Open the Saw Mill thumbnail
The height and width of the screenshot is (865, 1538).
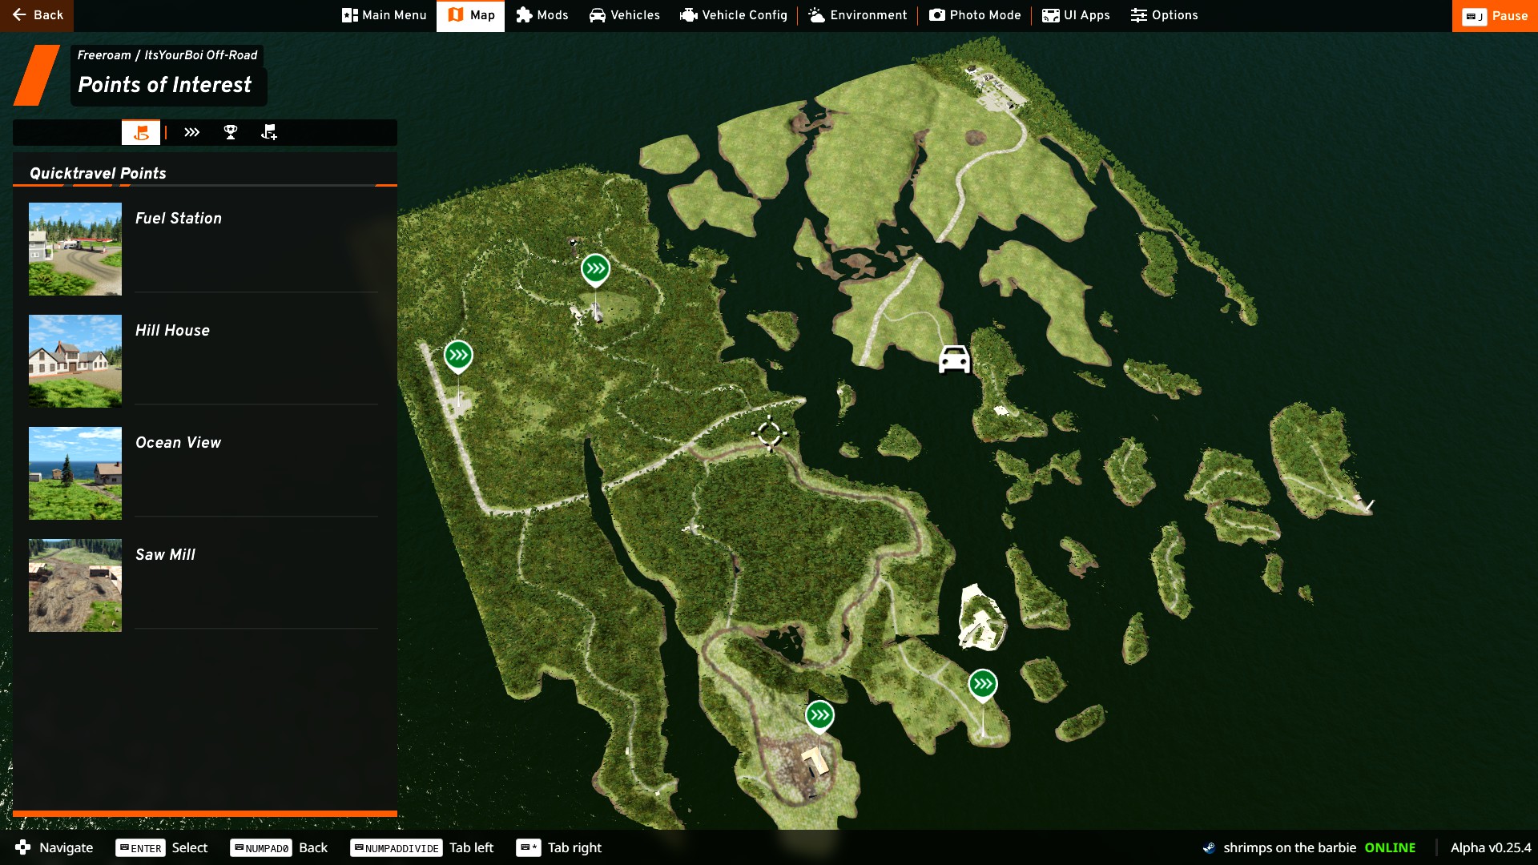[75, 585]
